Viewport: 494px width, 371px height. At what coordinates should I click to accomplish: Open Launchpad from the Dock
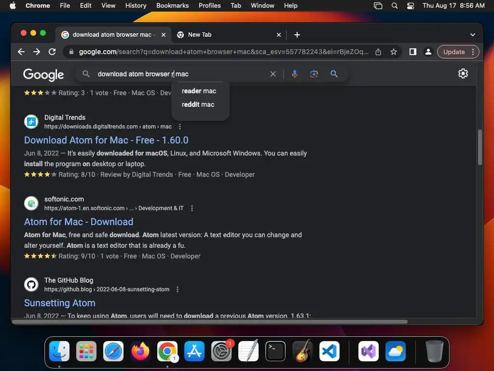pyautogui.click(x=86, y=351)
